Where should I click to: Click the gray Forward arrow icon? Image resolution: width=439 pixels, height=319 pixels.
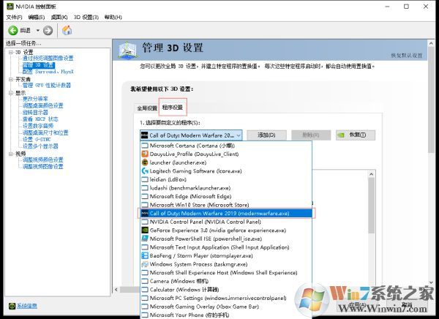[x=48, y=30]
